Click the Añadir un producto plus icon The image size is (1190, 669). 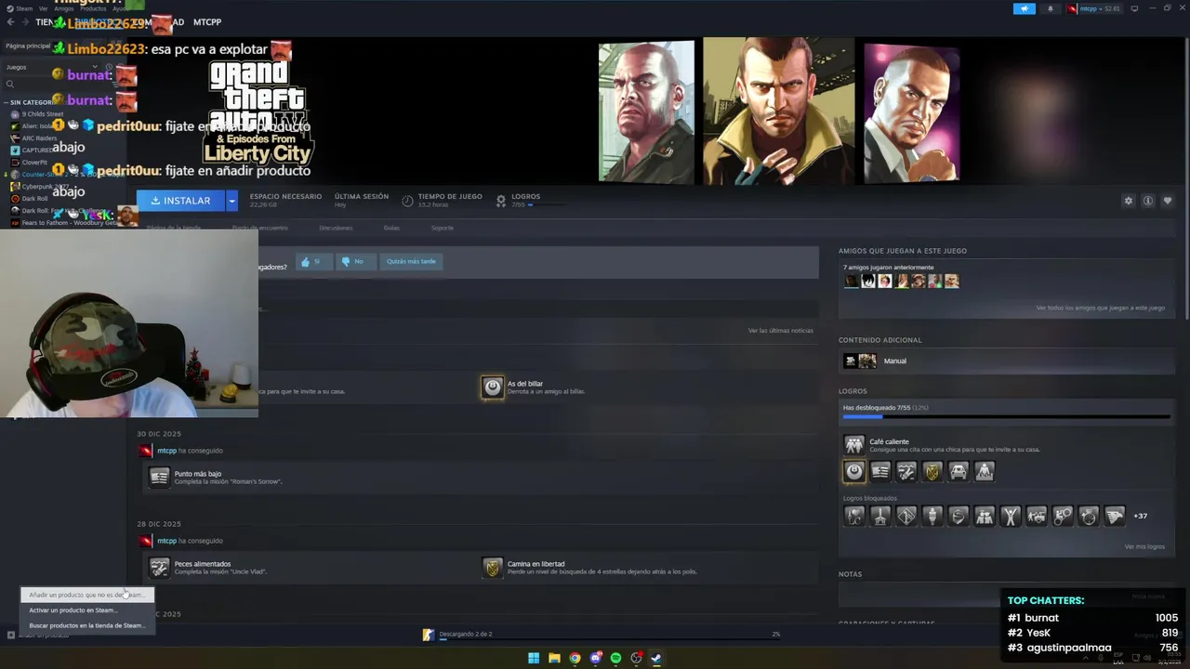tap(10, 635)
